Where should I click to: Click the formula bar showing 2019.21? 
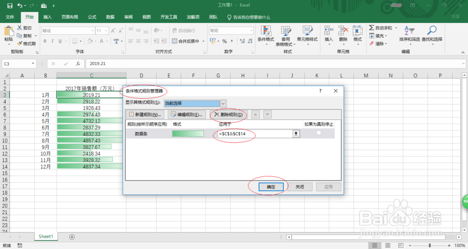275,64
